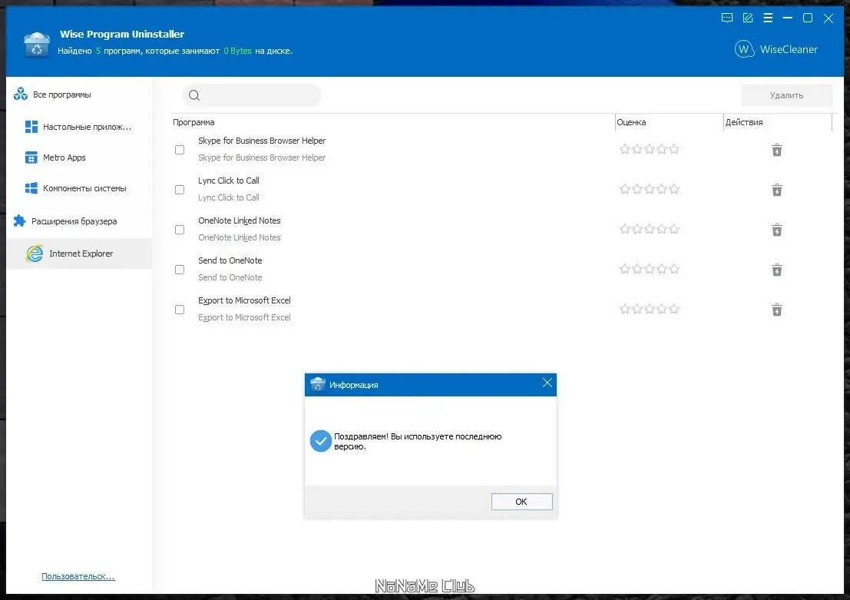Click trash icon for Export to Microsoft Excel

point(777,310)
